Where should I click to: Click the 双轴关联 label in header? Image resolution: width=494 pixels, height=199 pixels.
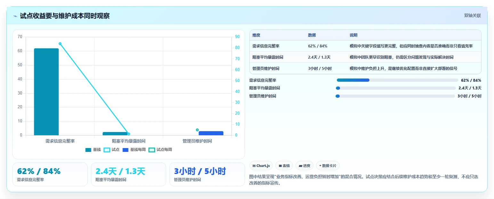[x=473, y=16]
